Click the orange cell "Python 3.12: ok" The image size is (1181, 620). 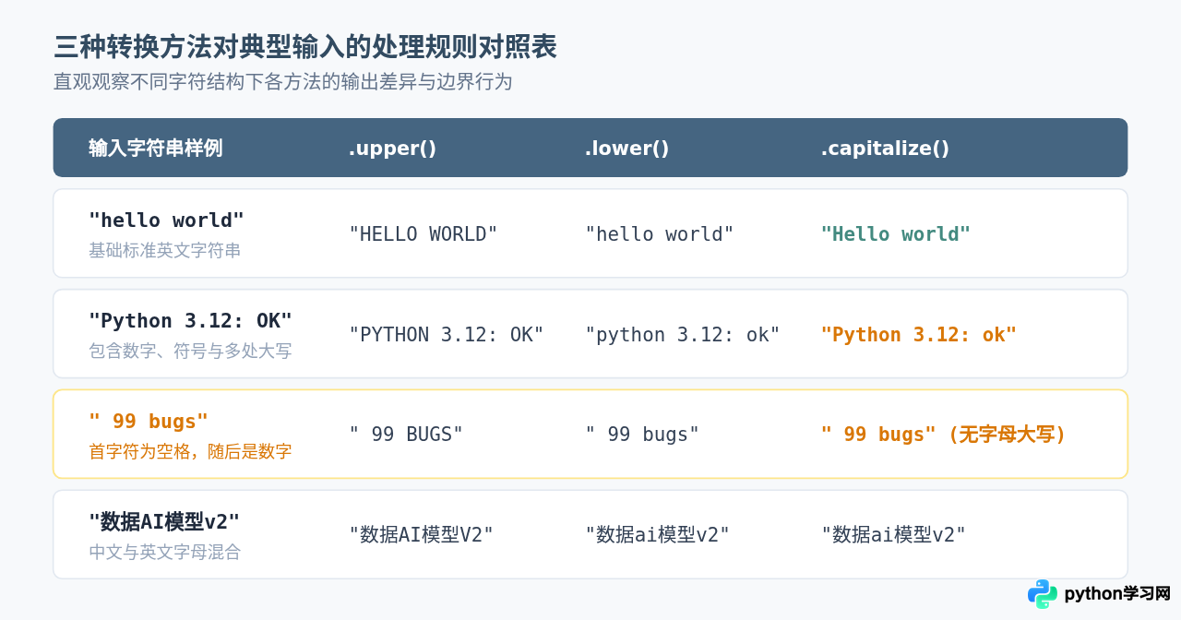click(x=918, y=335)
